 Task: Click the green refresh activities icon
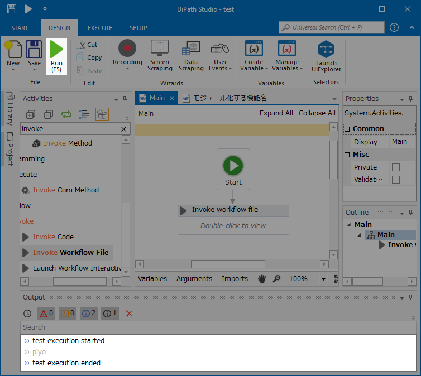pos(66,114)
